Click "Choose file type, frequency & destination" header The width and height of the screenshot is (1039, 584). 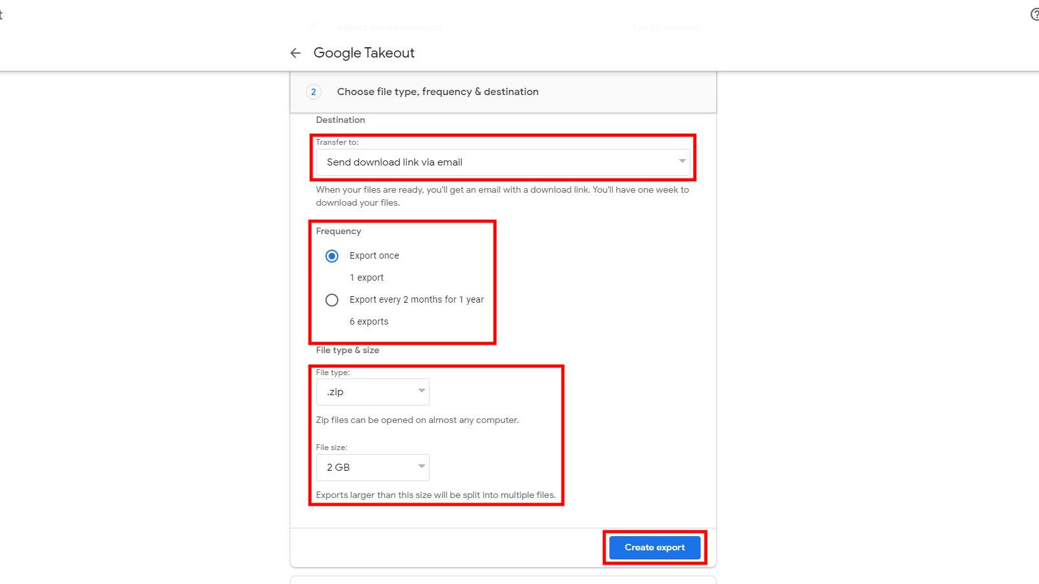[437, 92]
